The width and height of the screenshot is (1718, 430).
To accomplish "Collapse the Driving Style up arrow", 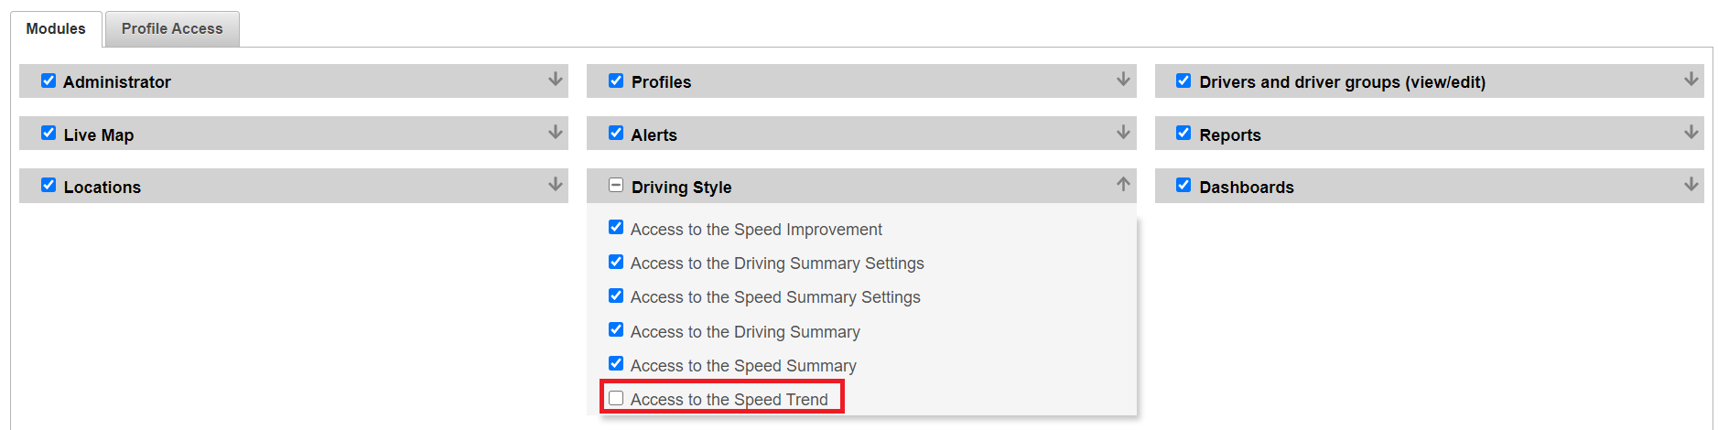I will [x=1123, y=185].
